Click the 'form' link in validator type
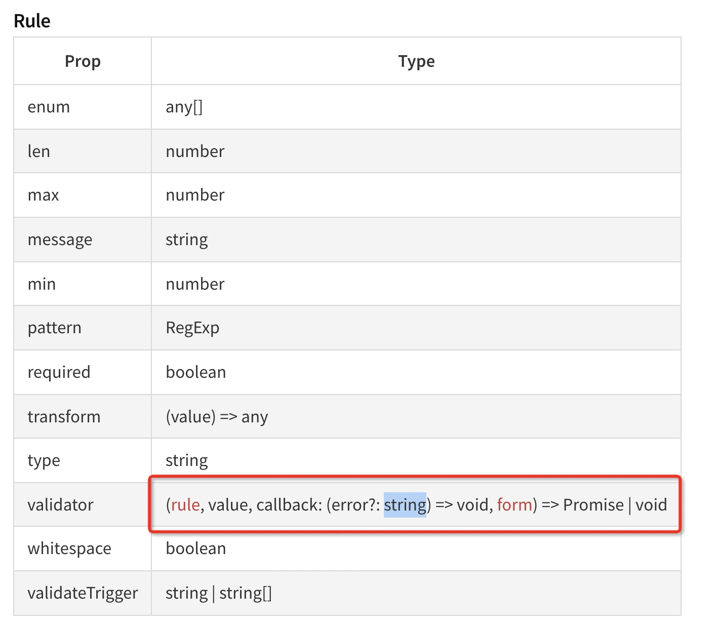 pyautogui.click(x=514, y=505)
